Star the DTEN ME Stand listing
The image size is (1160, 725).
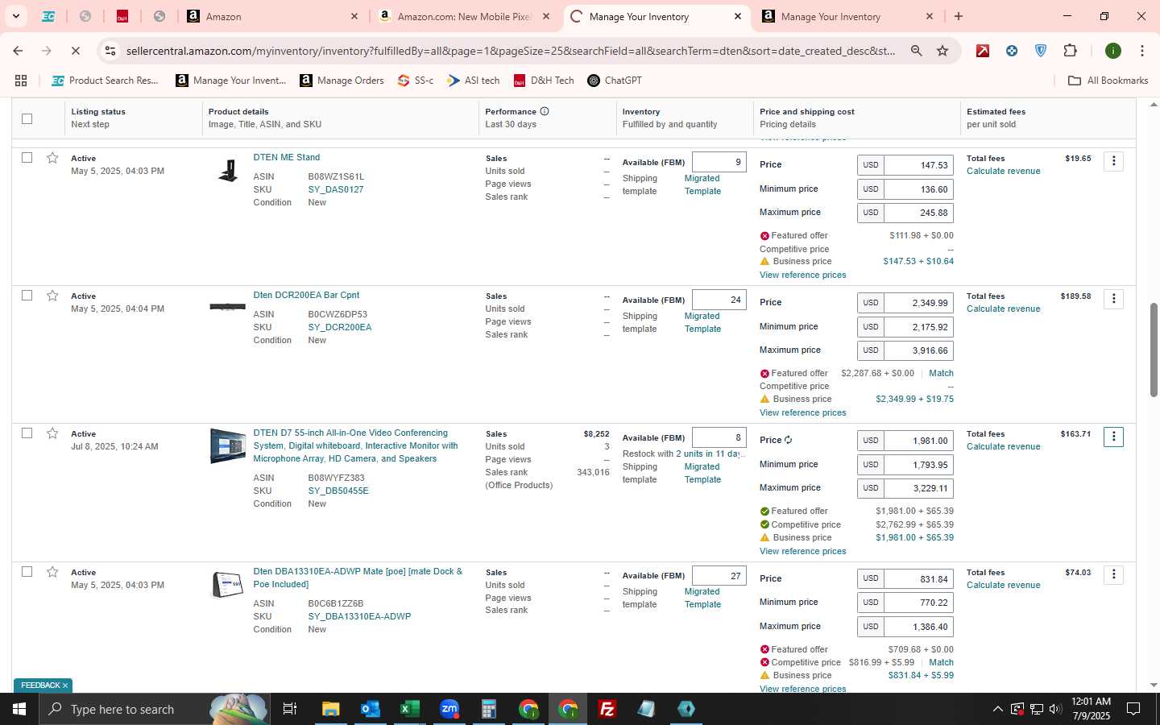pos(52,158)
